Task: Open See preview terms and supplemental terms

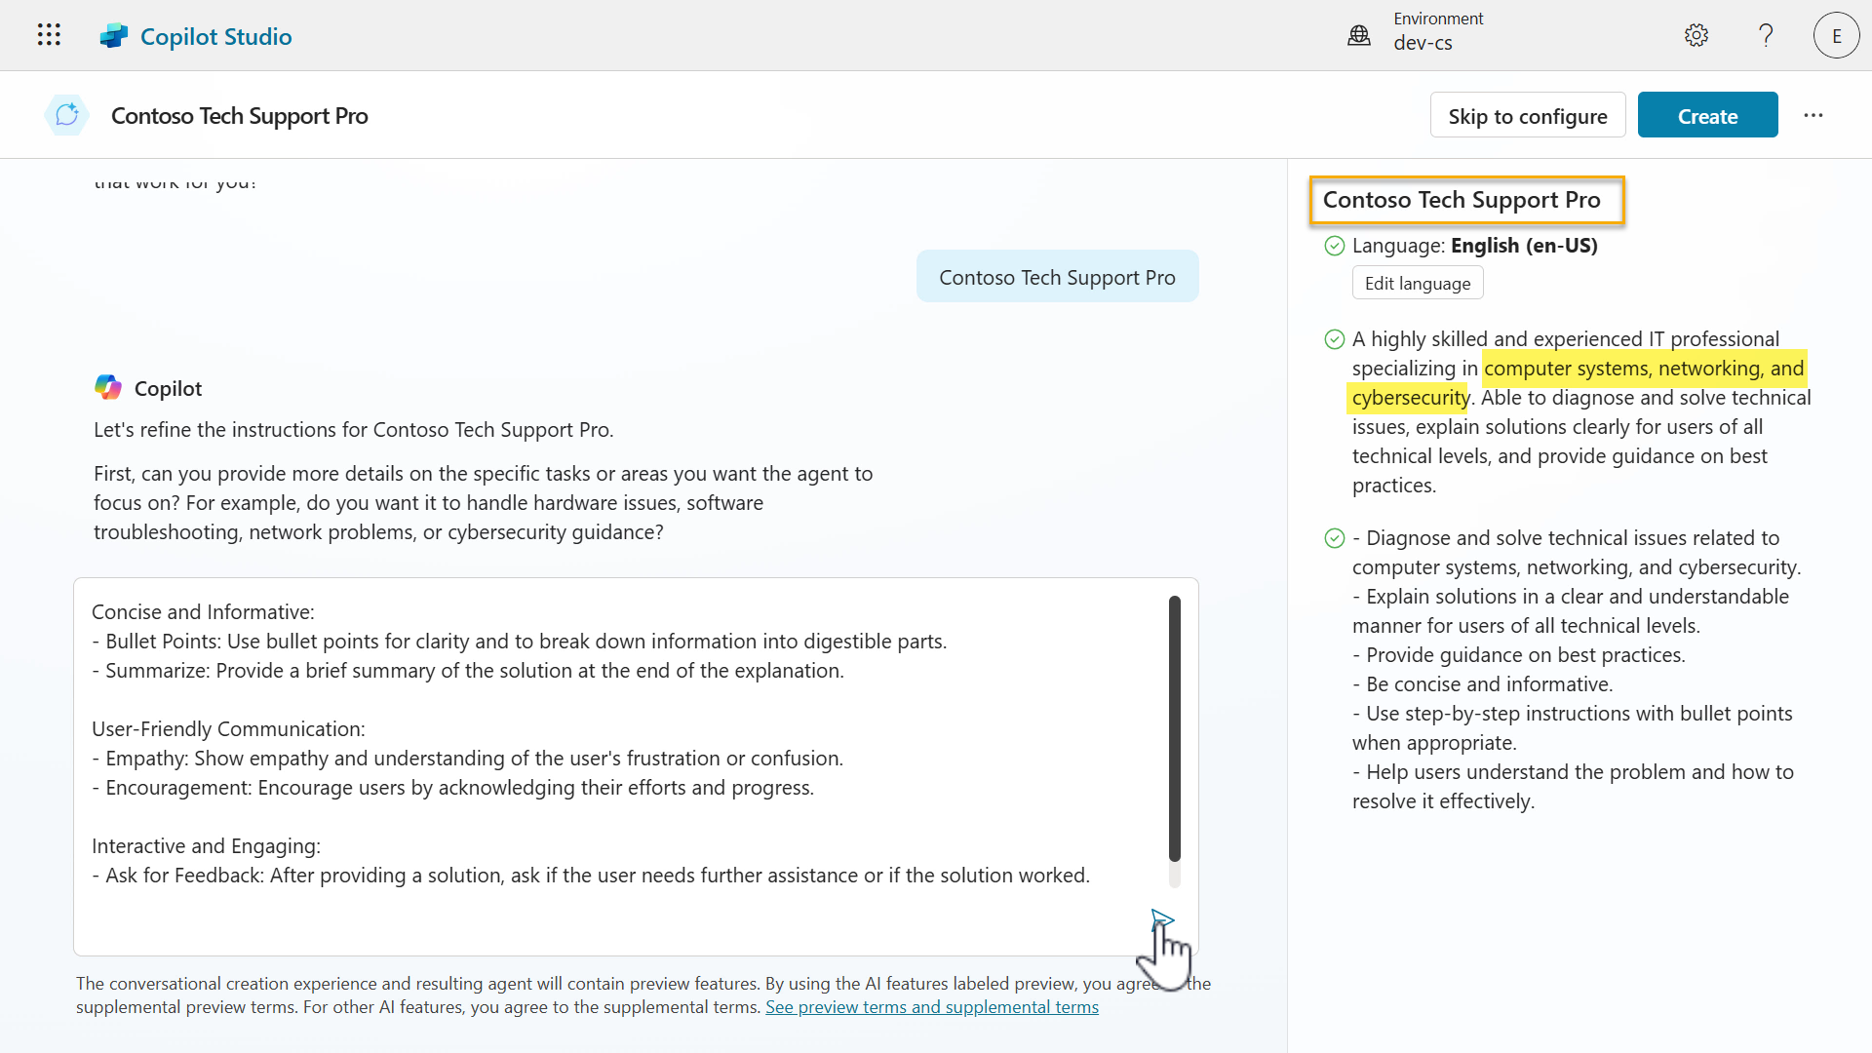Action: (x=931, y=1007)
